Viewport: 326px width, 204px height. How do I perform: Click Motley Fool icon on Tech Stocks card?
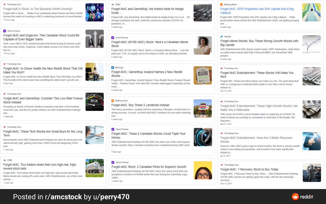click(5, 127)
